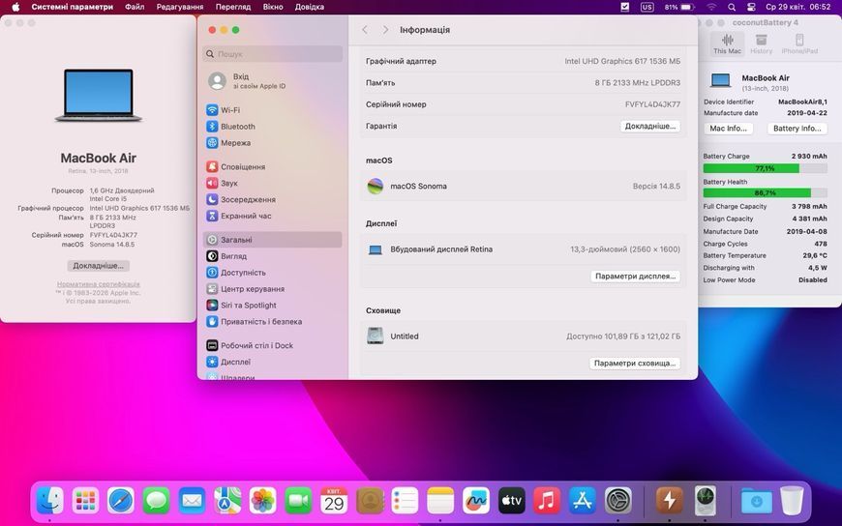Click Параметри дисплея button

tap(635, 276)
